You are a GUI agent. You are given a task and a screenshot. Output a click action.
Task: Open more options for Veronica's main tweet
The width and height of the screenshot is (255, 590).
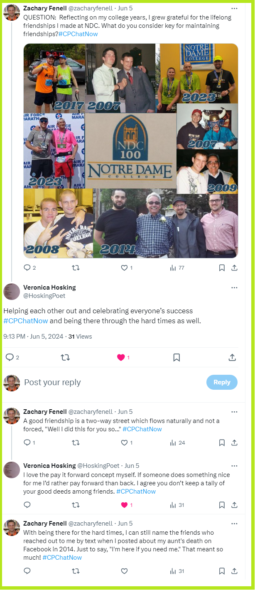[x=235, y=288]
